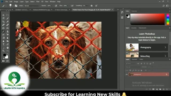The image size is (171, 96).
Task: Create new adjustment layer icon
Action: [157, 89]
